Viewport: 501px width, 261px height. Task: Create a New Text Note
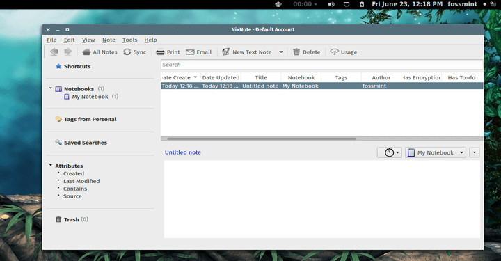tap(246, 52)
